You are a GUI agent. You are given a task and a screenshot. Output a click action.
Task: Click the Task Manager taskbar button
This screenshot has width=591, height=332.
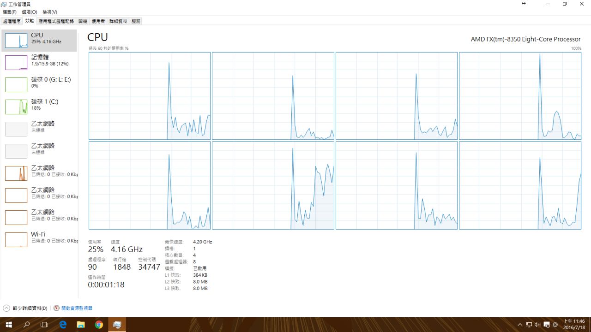tap(117, 325)
